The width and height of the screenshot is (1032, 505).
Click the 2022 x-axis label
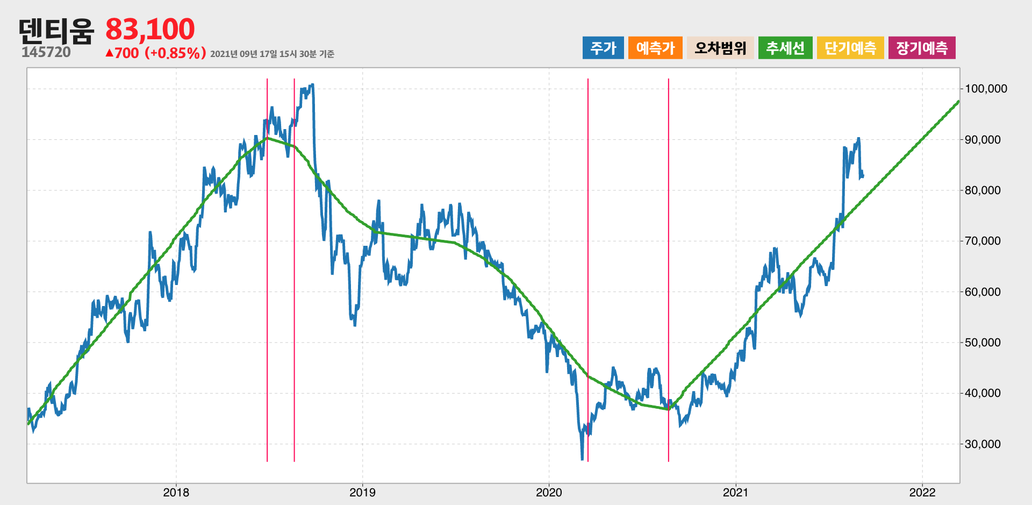(922, 492)
